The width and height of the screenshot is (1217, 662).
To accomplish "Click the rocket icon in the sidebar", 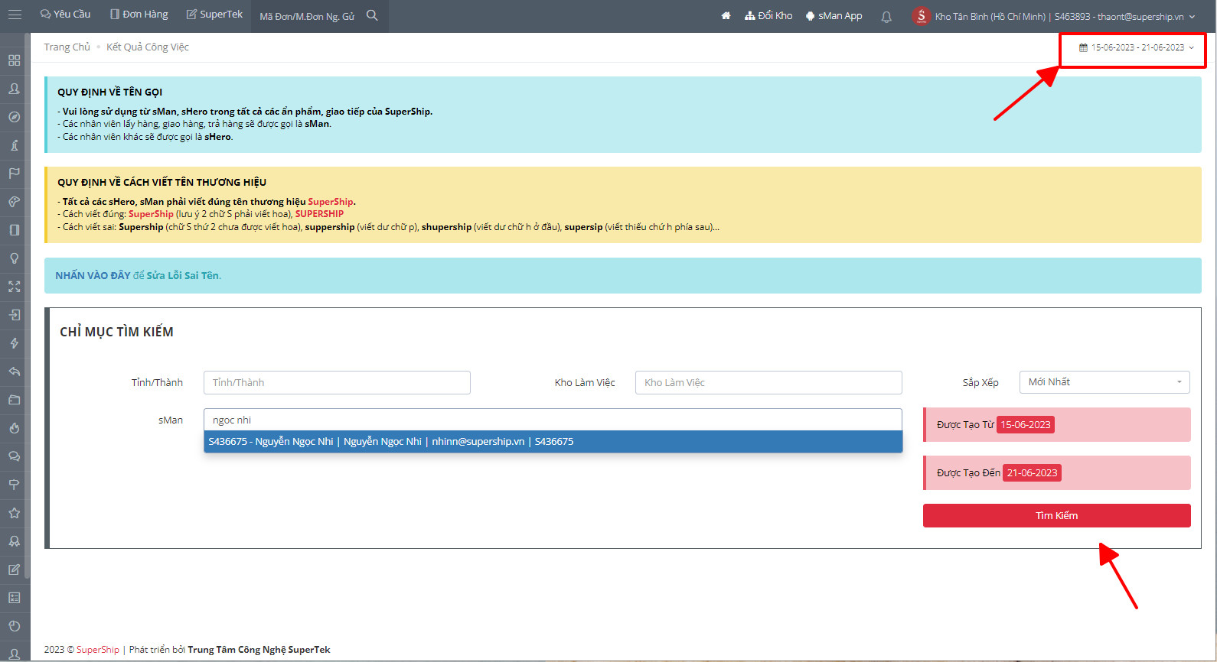I will pos(14,541).
